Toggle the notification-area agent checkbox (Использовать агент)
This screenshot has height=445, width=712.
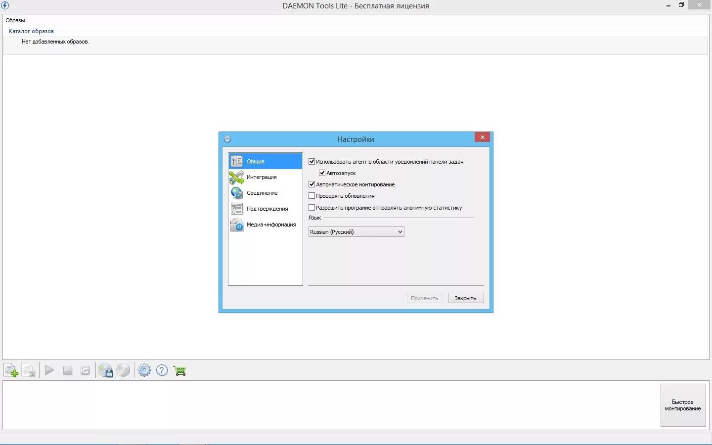coord(312,162)
